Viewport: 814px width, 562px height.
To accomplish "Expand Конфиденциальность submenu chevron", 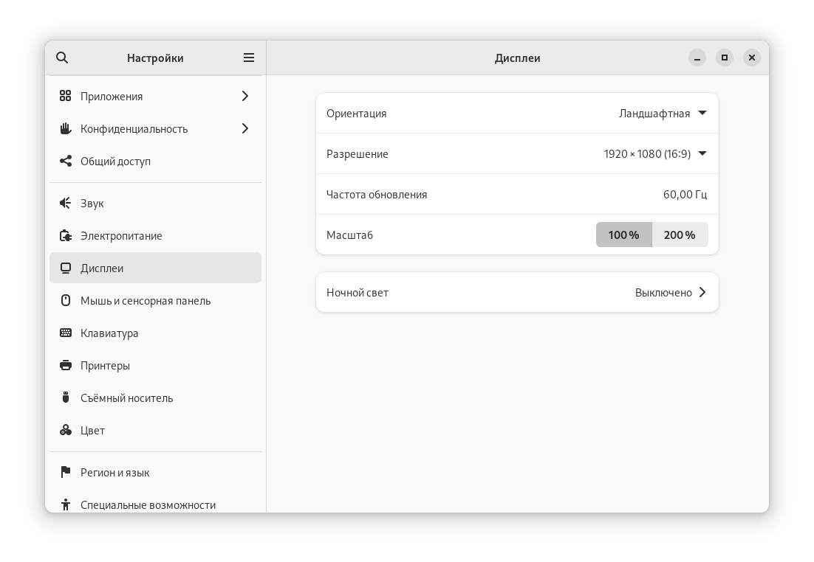I will tap(245, 128).
